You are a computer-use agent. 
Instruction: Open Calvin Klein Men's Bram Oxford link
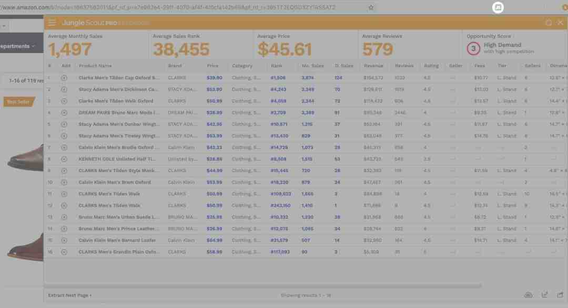coord(115,182)
